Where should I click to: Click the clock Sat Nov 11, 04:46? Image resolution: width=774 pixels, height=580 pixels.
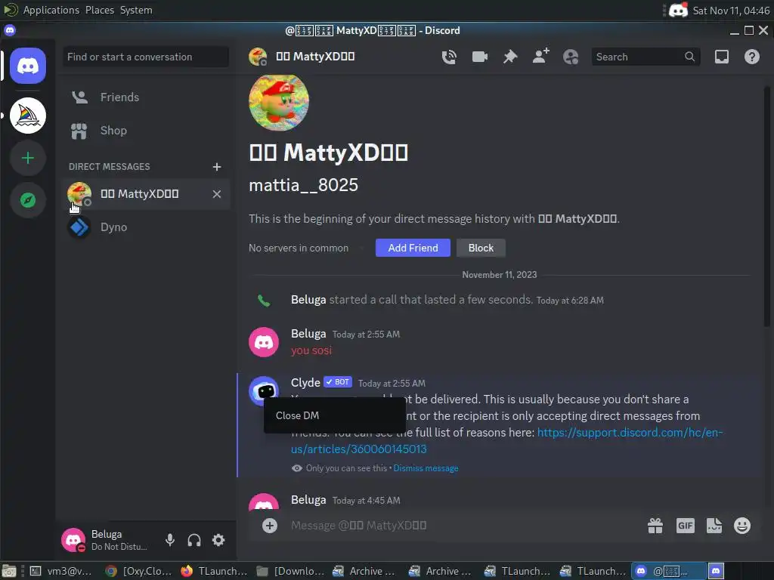pyautogui.click(x=731, y=11)
